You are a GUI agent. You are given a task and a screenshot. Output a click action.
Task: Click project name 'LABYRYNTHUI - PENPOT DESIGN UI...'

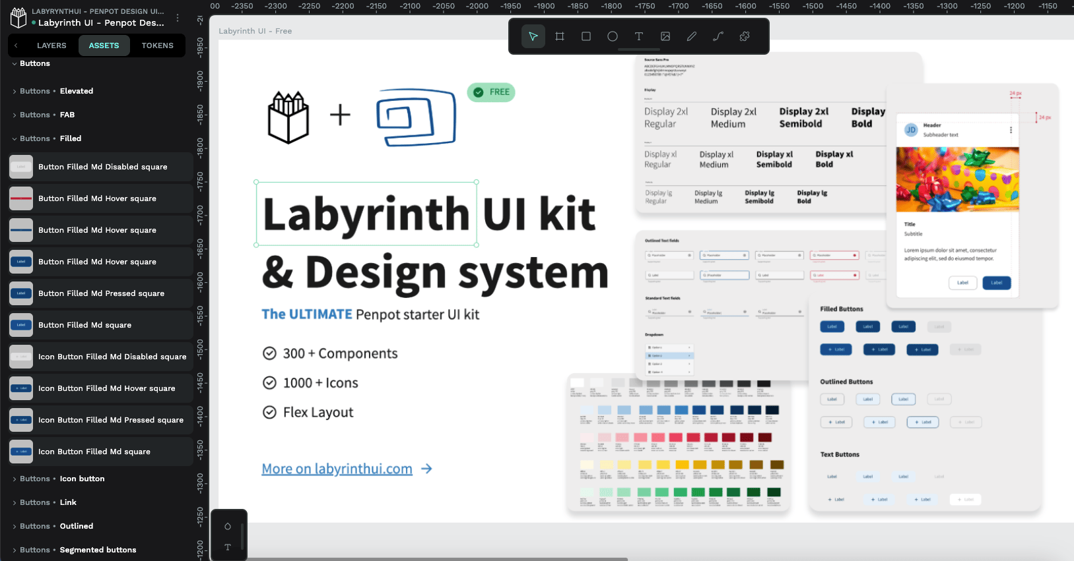[x=98, y=11]
